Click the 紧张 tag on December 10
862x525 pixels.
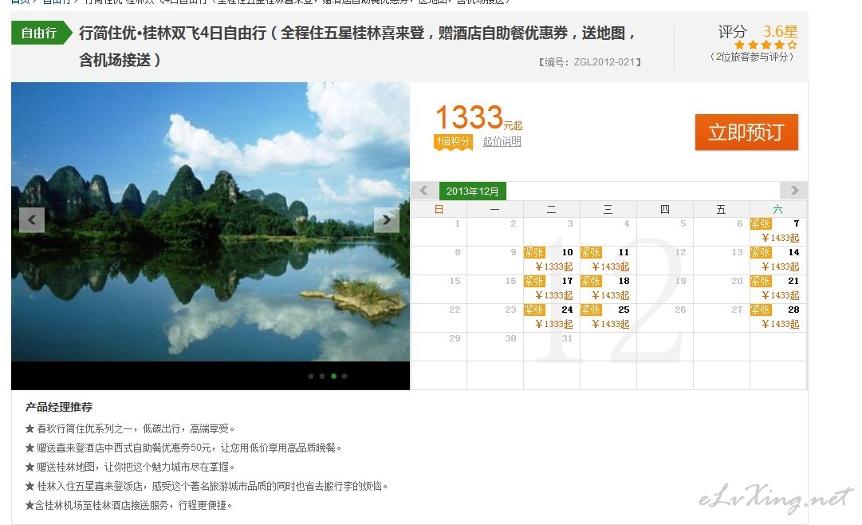click(534, 253)
